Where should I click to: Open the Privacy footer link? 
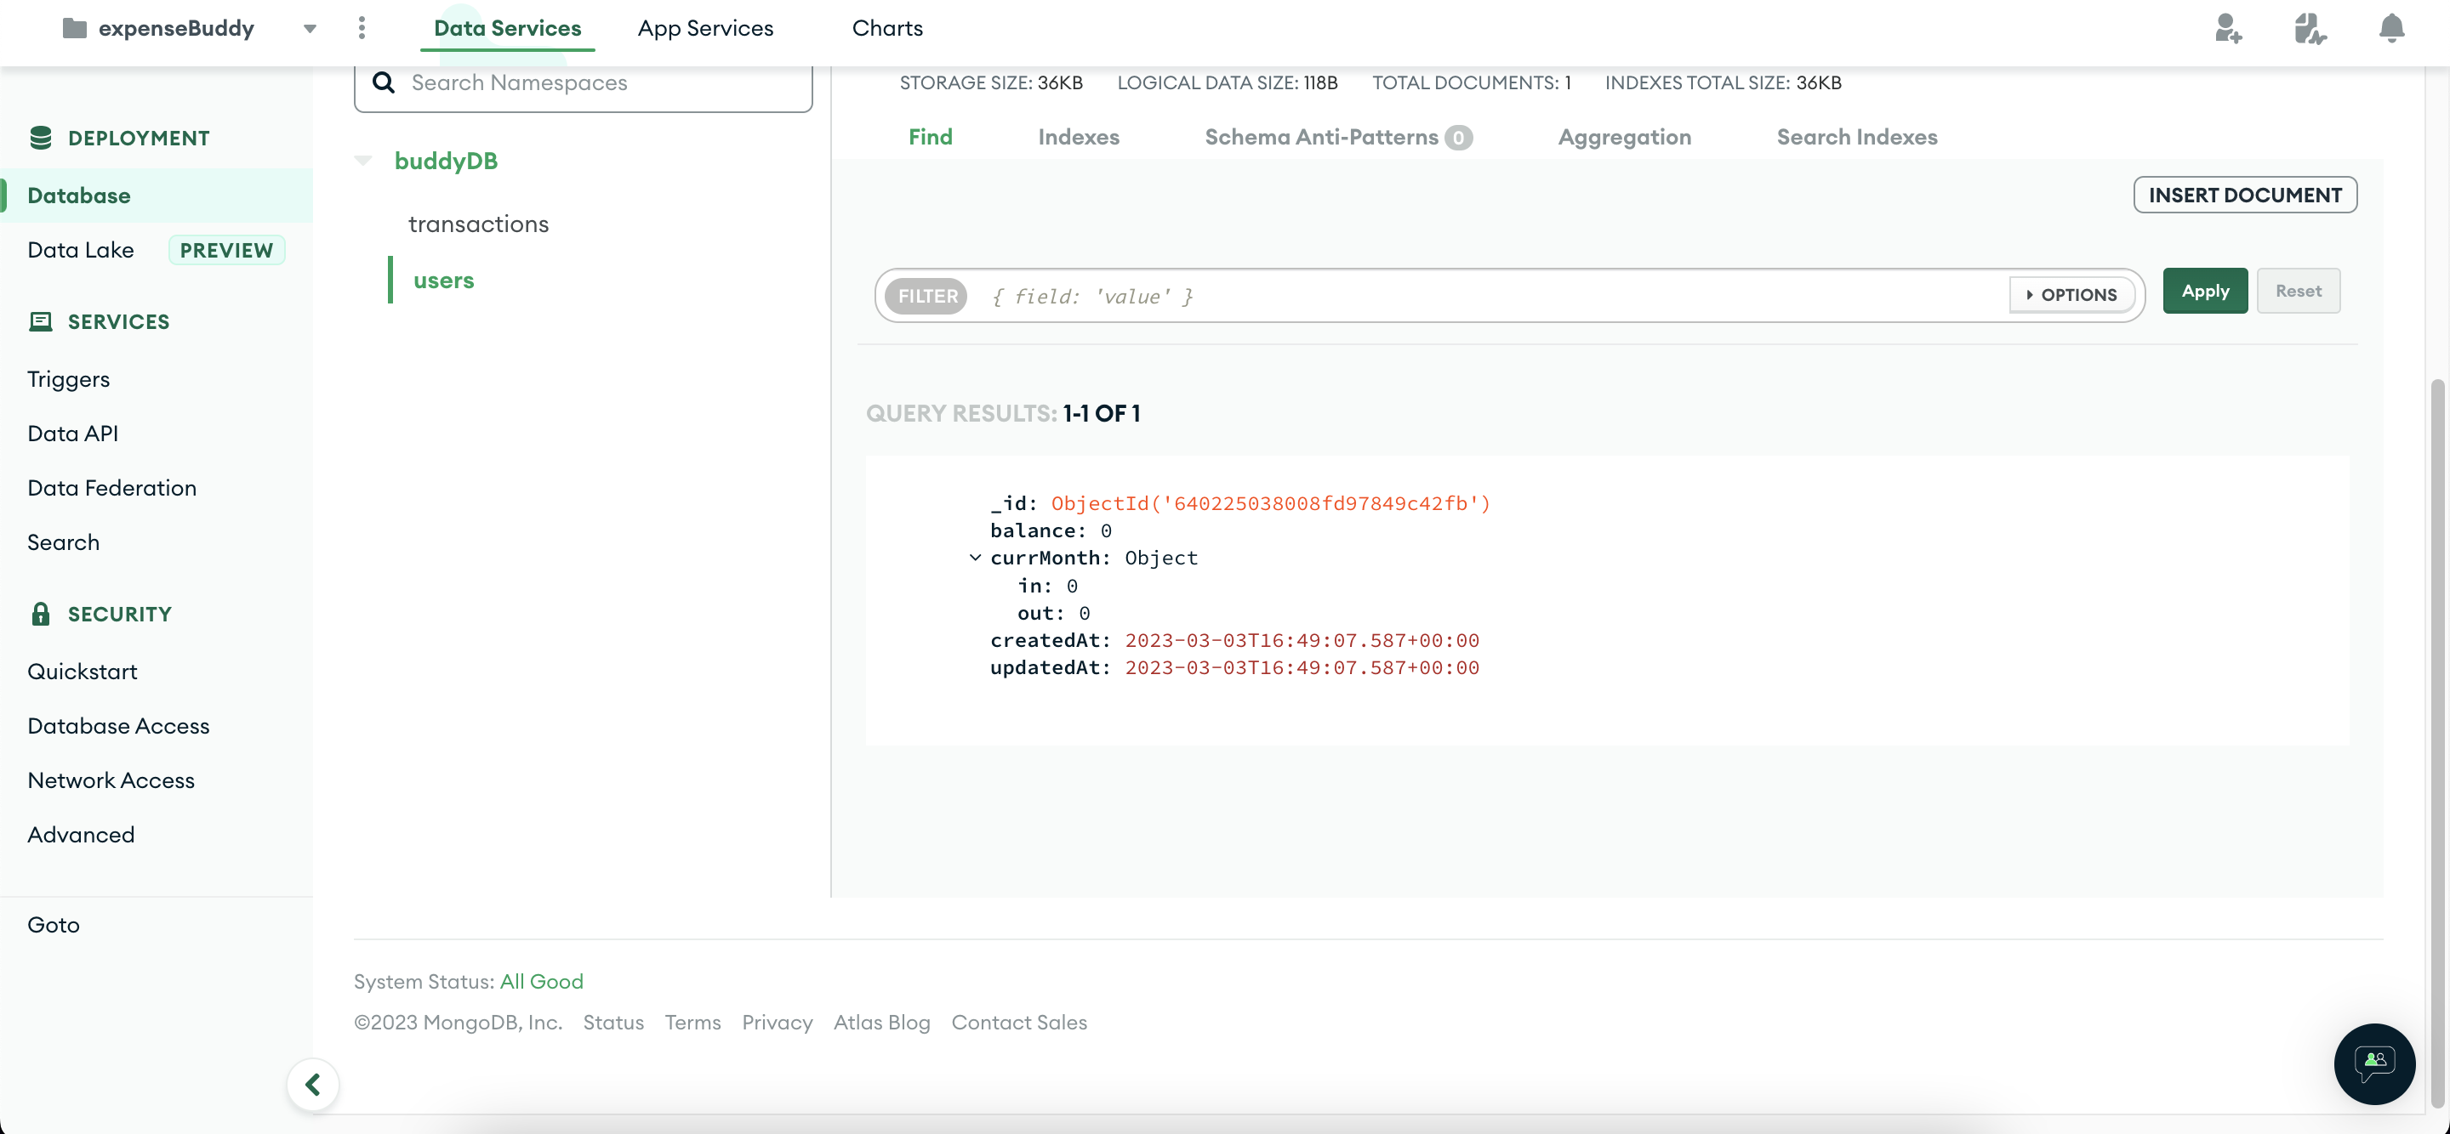pyautogui.click(x=777, y=1022)
